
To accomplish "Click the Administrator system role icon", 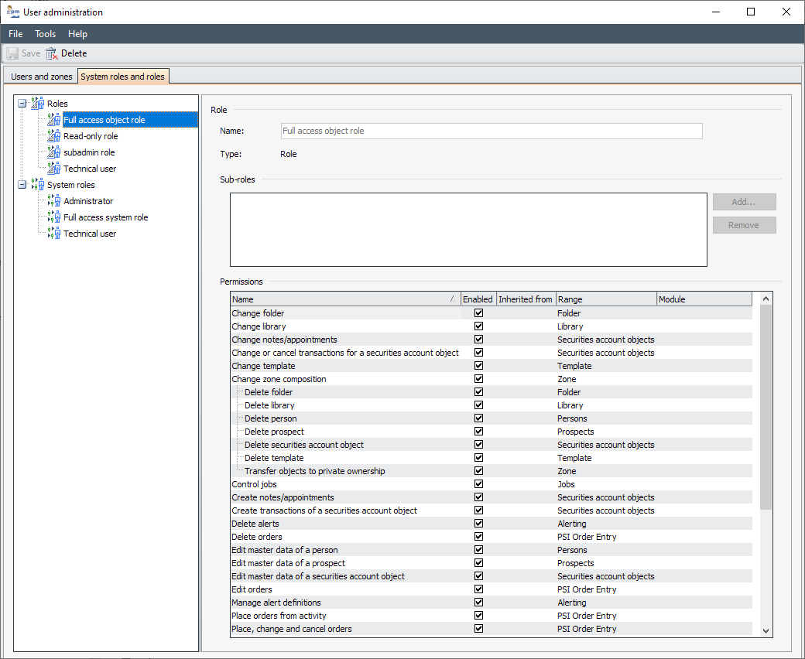I will (x=54, y=201).
